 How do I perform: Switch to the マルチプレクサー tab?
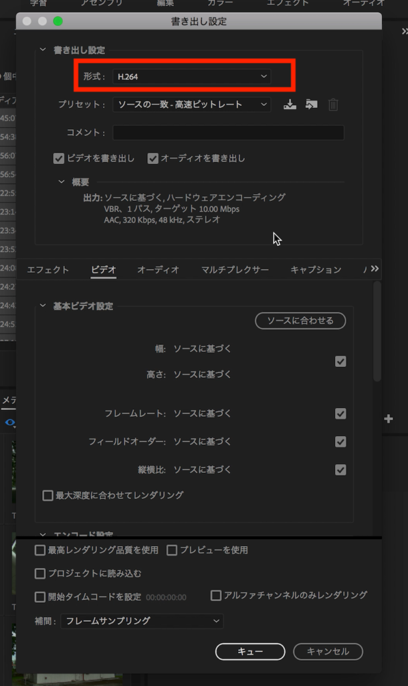(235, 269)
